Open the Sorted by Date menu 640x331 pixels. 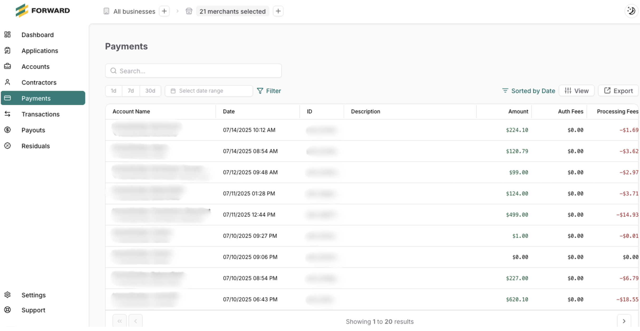click(529, 91)
